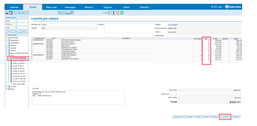Remove the Floral Nail duo row via red x
257x126 pixels.
32,57
